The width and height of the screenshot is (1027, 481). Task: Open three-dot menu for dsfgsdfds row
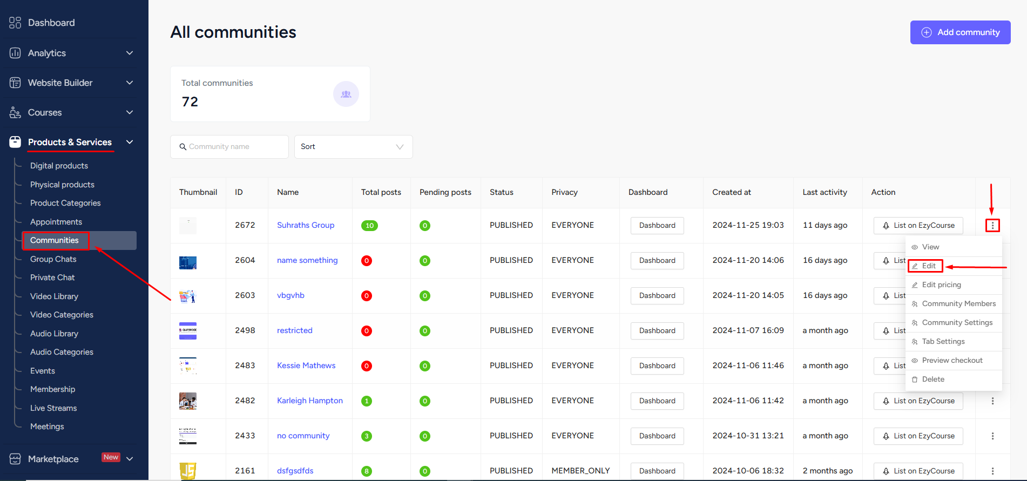click(992, 471)
